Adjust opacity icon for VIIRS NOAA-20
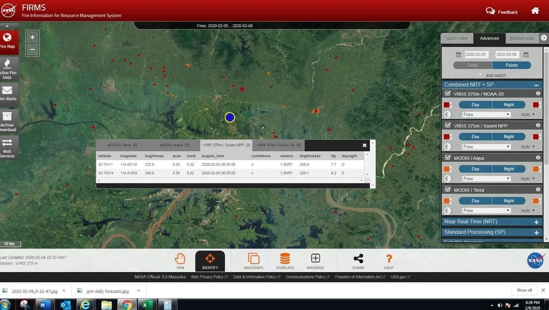Viewport: 549px width, 310px height. pos(448,114)
